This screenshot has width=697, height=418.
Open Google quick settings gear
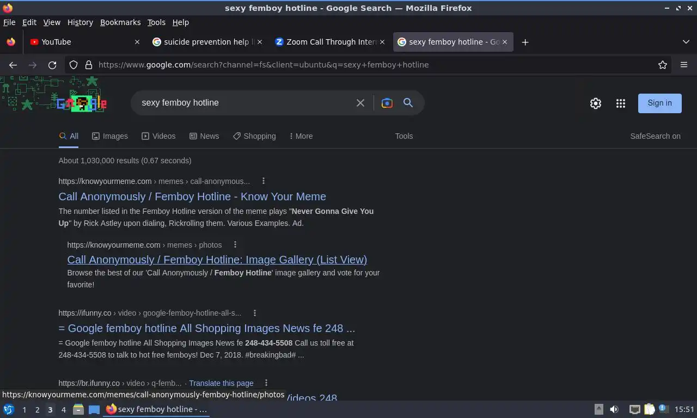click(596, 103)
